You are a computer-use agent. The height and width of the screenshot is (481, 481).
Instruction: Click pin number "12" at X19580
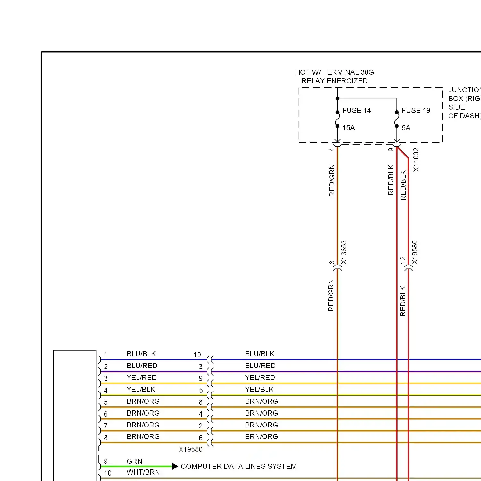[x=403, y=260]
